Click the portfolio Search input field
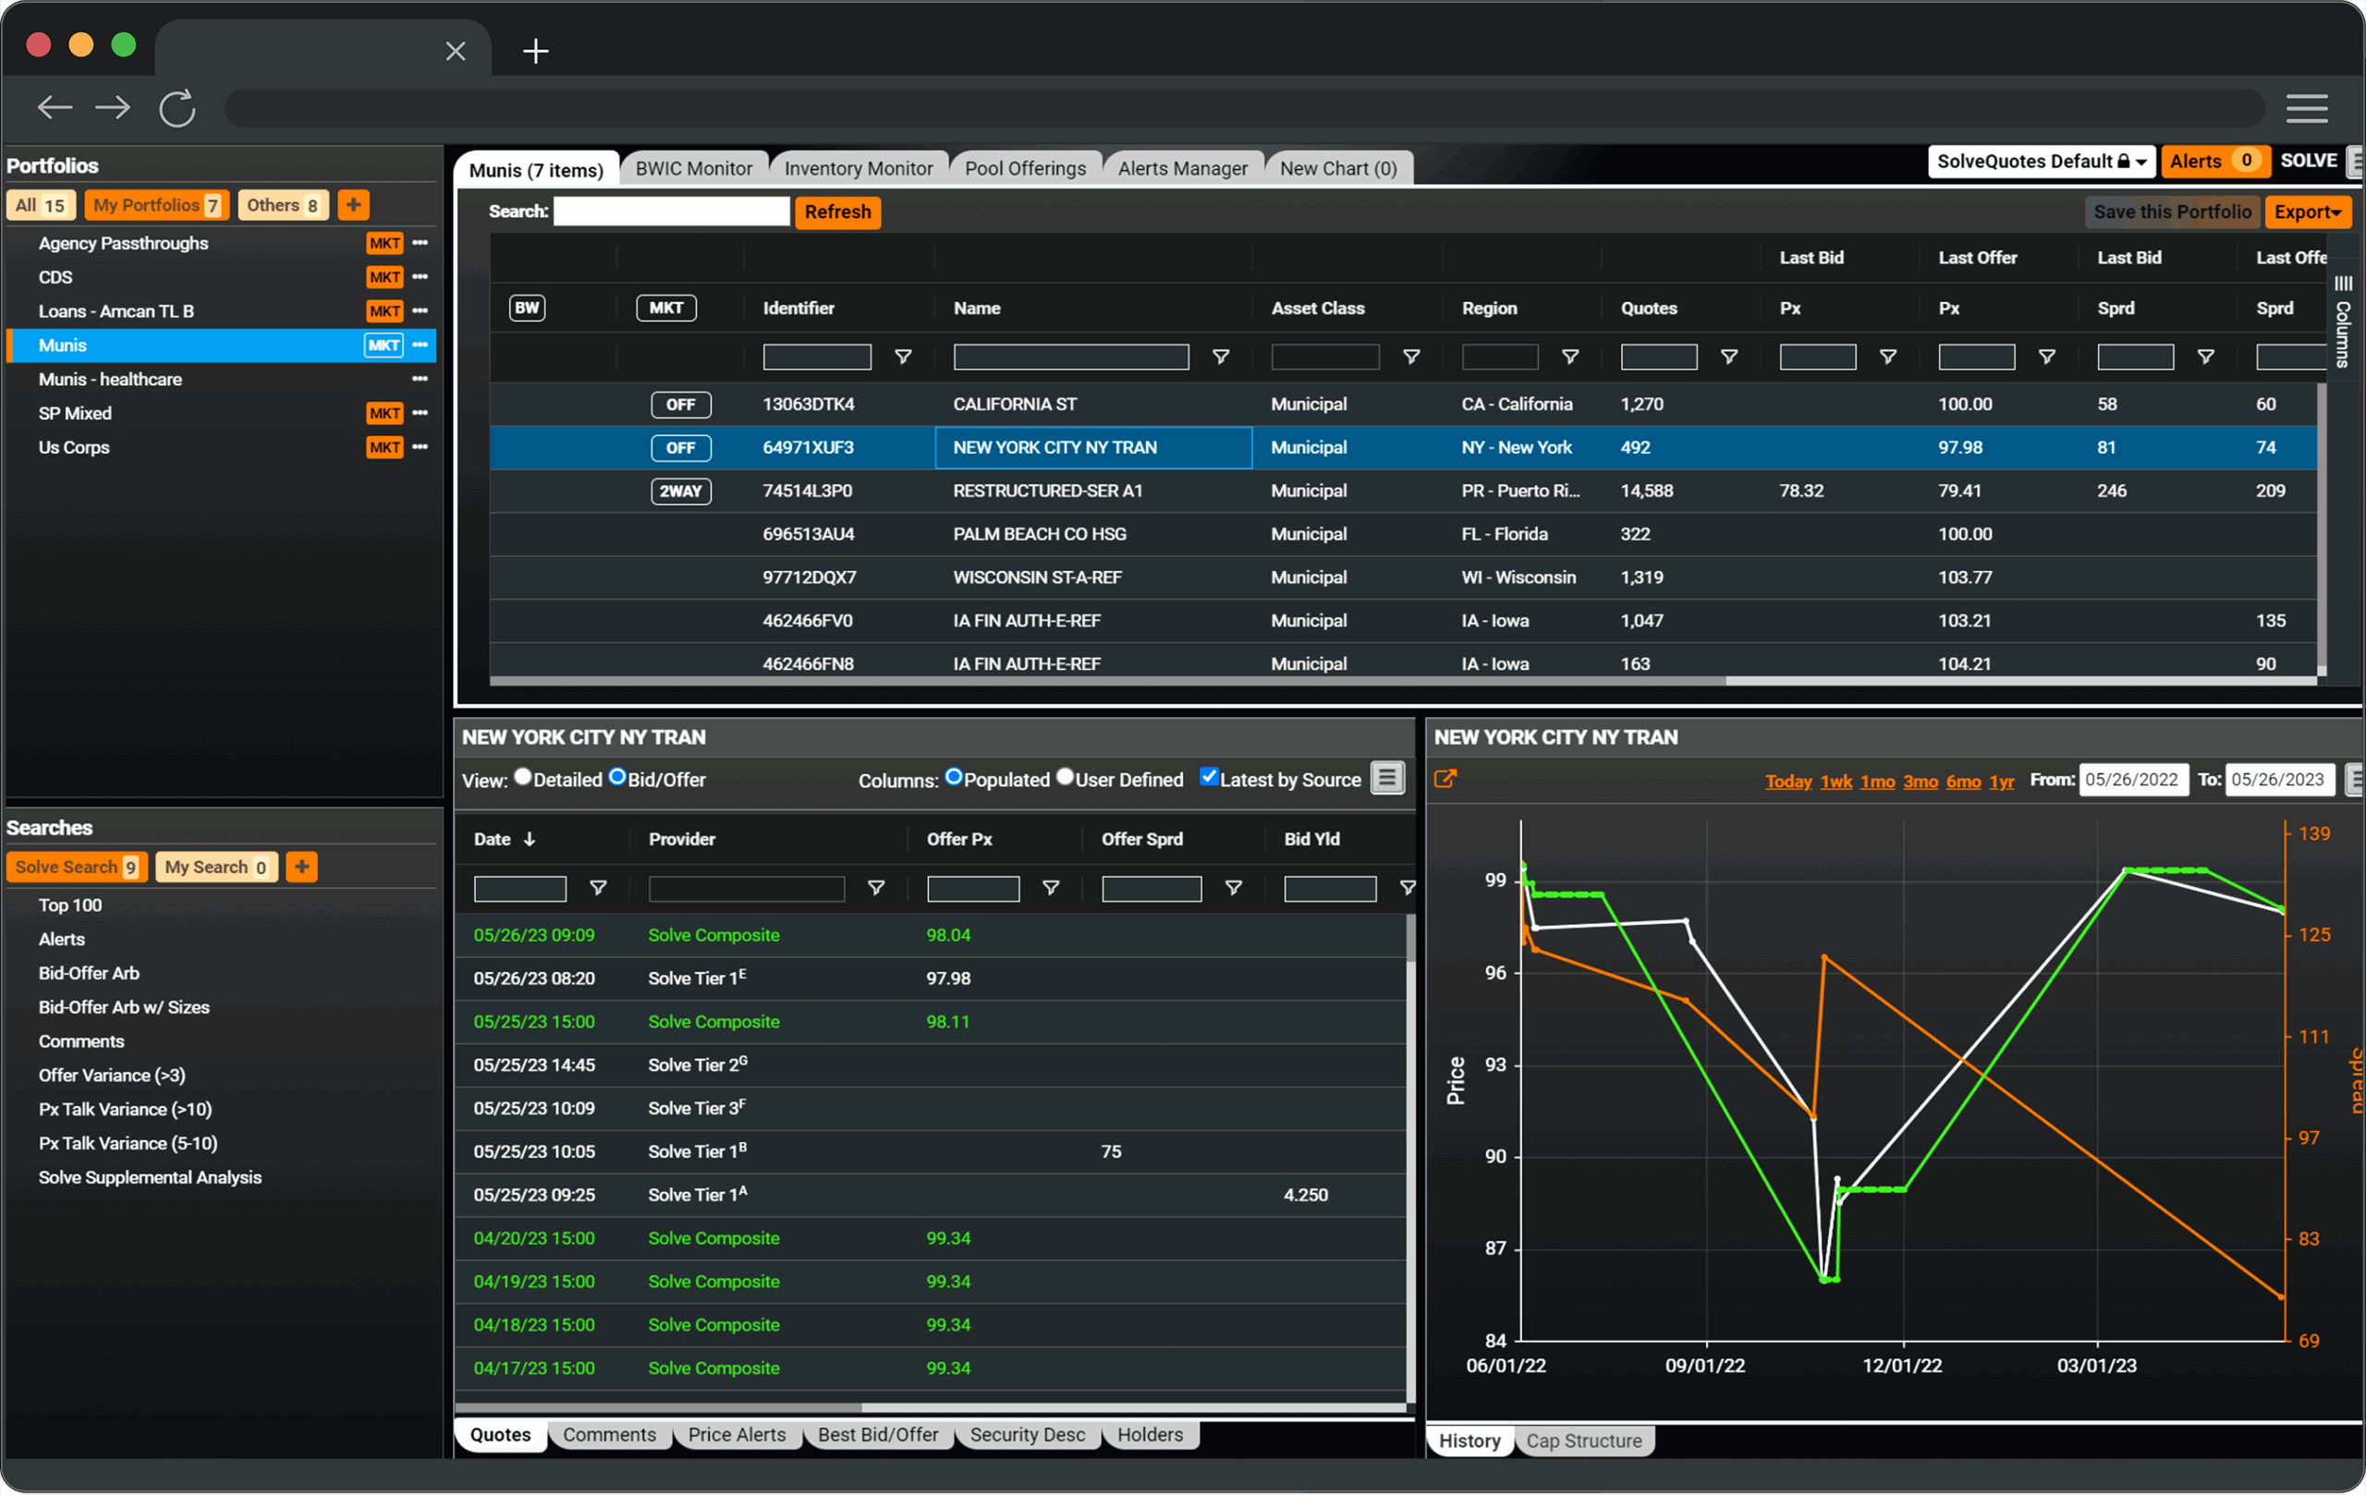2366x1495 pixels. pos(671,212)
